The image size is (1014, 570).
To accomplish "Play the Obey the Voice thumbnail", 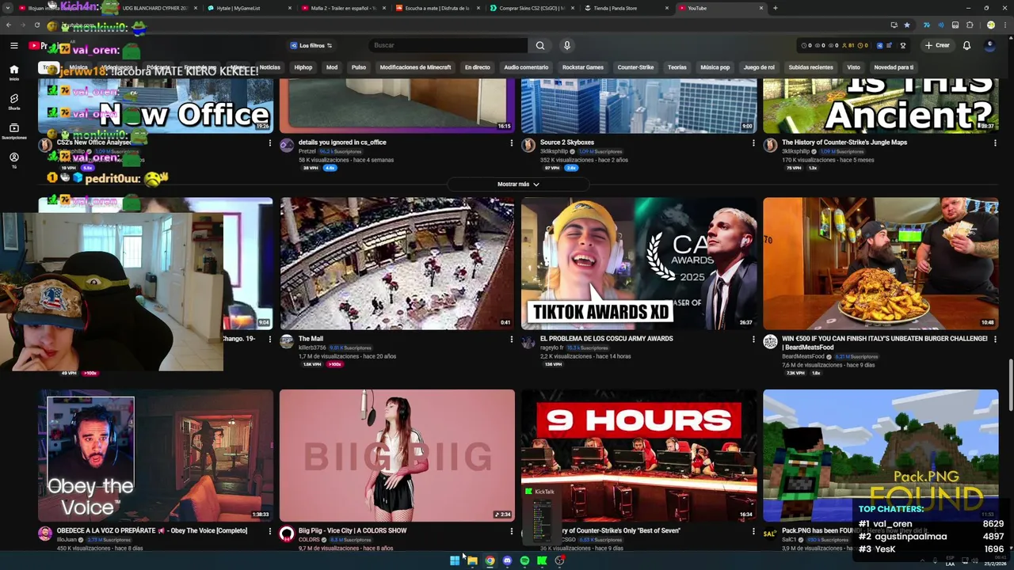I will point(155,455).
